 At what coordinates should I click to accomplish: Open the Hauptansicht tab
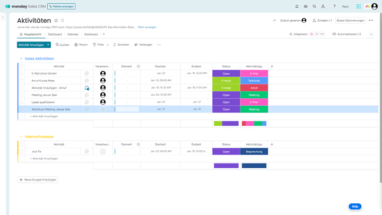(32, 34)
